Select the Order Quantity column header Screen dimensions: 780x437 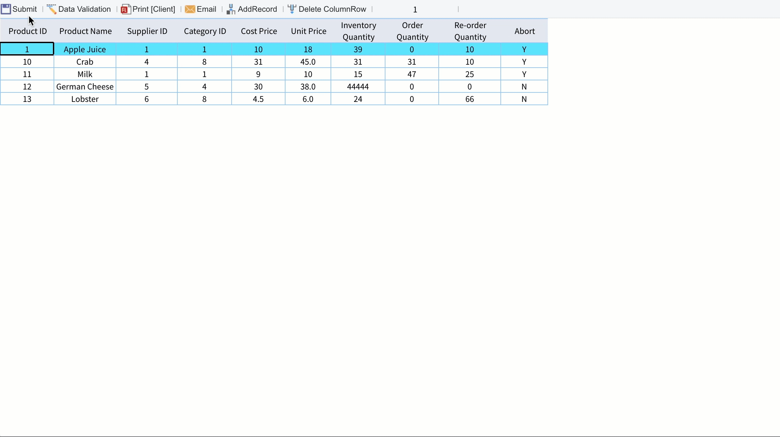coord(412,31)
